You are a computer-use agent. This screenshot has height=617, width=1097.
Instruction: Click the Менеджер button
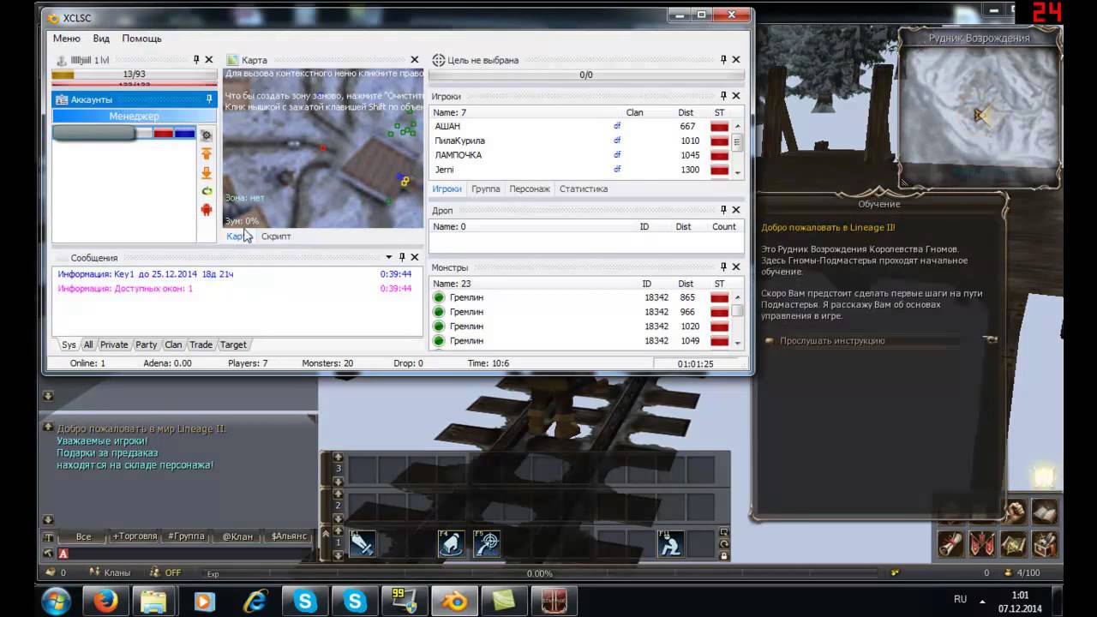[134, 116]
